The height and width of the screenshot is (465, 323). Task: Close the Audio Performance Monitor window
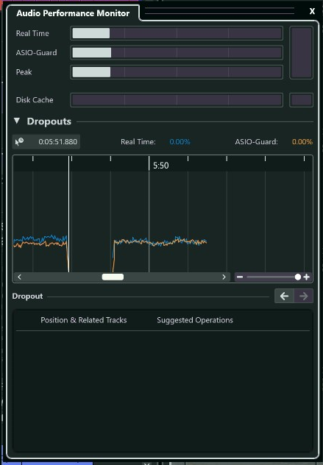(312, 11)
